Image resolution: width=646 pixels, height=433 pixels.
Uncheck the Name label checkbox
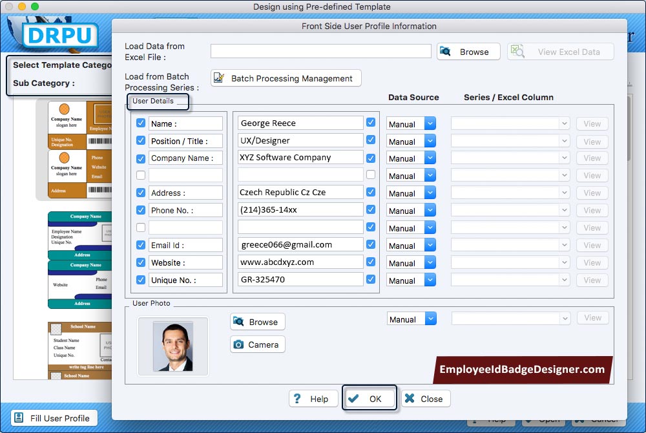[x=141, y=123]
